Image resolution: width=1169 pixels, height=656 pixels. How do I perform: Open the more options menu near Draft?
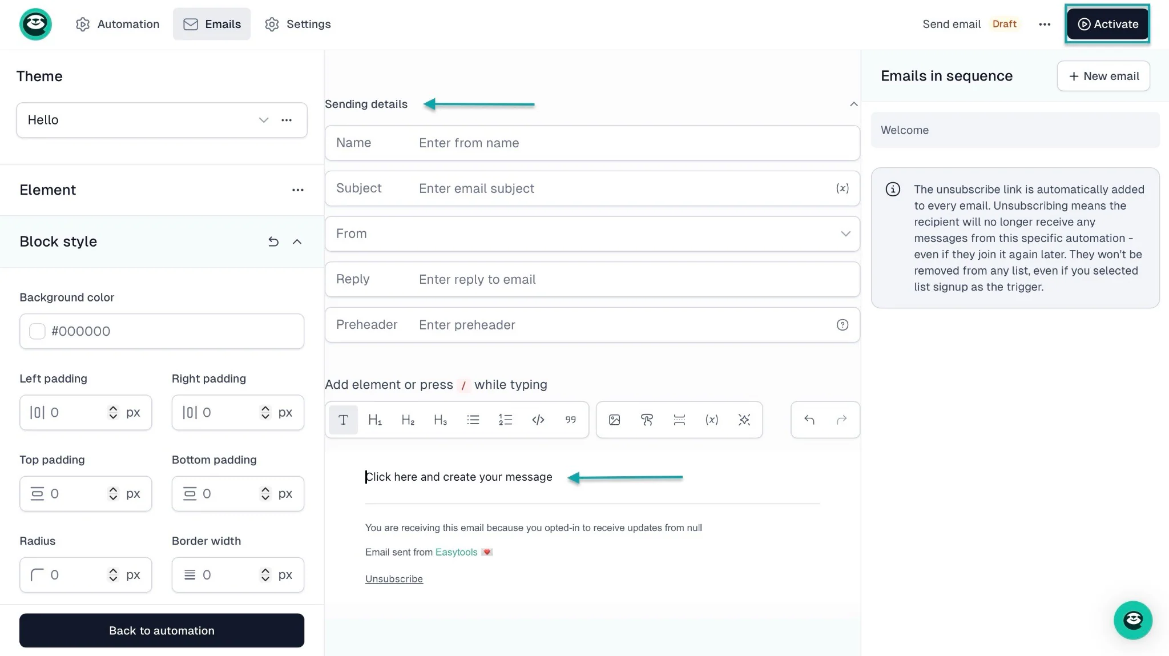[1045, 24]
